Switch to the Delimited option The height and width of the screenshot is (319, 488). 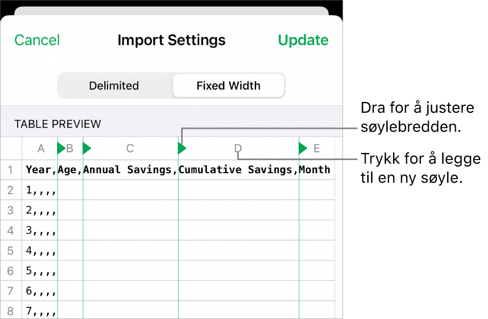(x=114, y=86)
